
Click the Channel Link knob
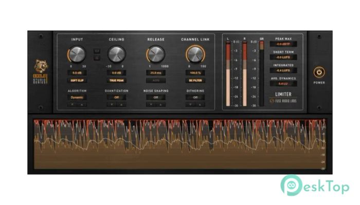click(x=194, y=54)
